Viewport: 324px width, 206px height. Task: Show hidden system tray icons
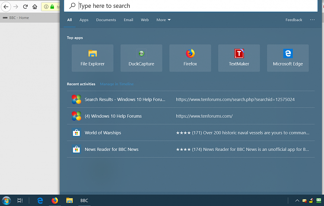[297, 200]
